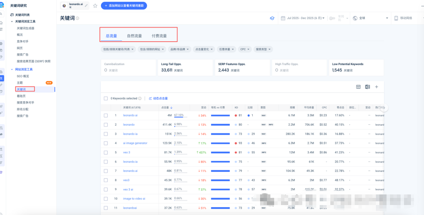This screenshot has width=424, height=215.
Task: Open the graduation cap learning icon
Action: click(272, 18)
